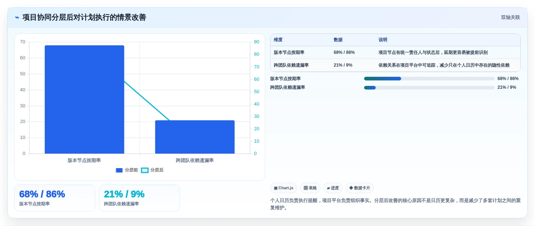535x226 pixels.
Task: Click the 数据 column header
Action: point(338,40)
